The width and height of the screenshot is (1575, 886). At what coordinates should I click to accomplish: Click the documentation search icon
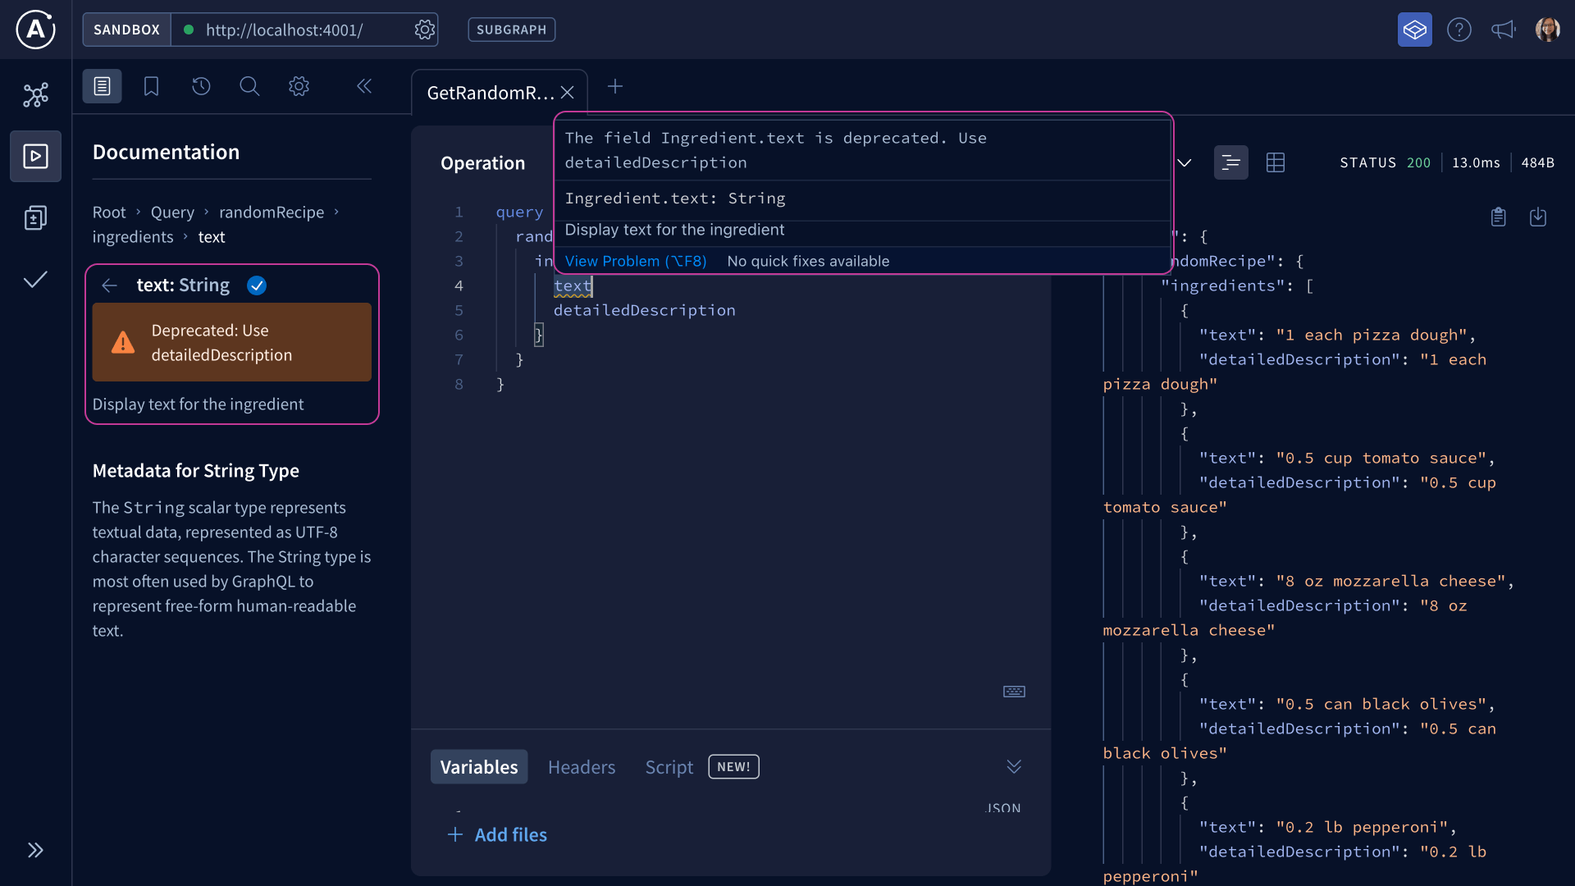[x=249, y=86]
